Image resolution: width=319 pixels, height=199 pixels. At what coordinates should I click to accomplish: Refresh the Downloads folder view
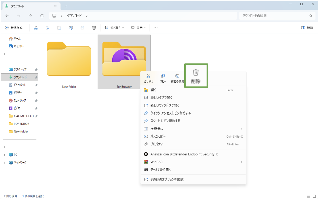42,16
